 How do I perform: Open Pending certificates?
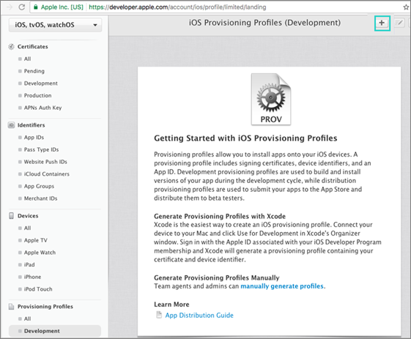click(x=34, y=71)
